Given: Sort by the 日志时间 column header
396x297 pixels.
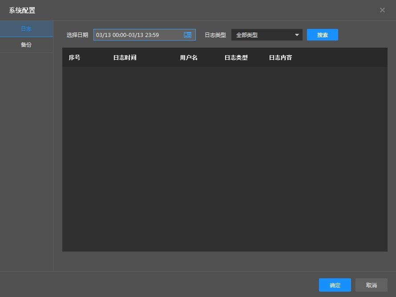Looking at the screenshot, I should 125,57.
